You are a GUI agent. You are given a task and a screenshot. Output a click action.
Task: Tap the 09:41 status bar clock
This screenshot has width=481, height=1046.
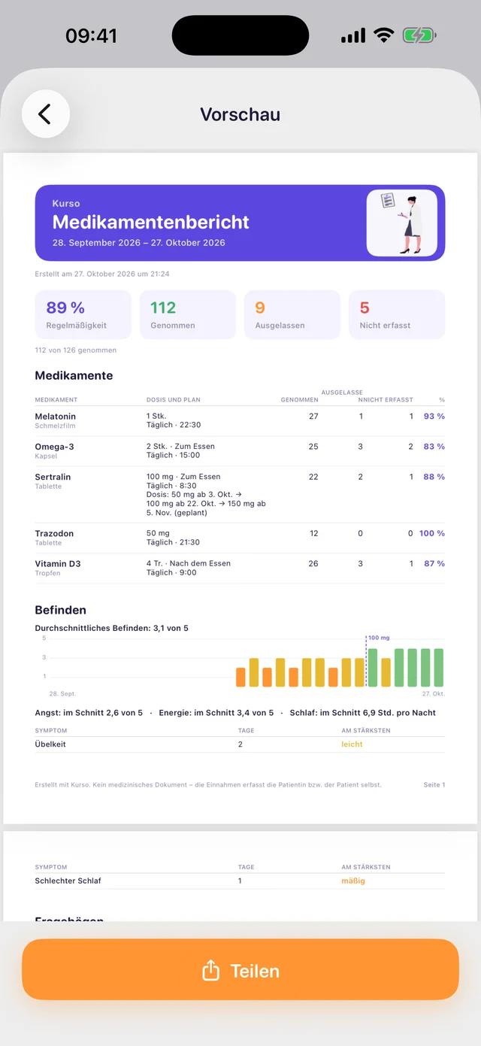pyautogui.click(x=91, y=35)
